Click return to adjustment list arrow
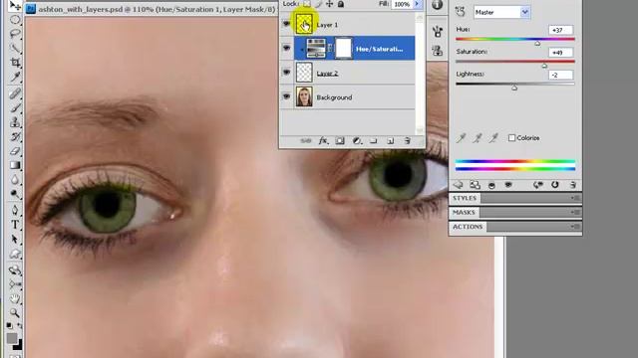 pos(459,185)
